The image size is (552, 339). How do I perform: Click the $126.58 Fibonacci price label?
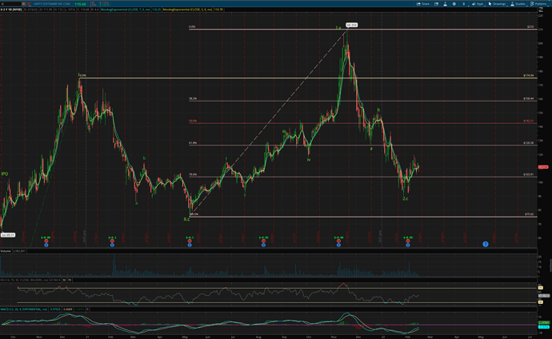pyautogui.click(x=529, y=143)
